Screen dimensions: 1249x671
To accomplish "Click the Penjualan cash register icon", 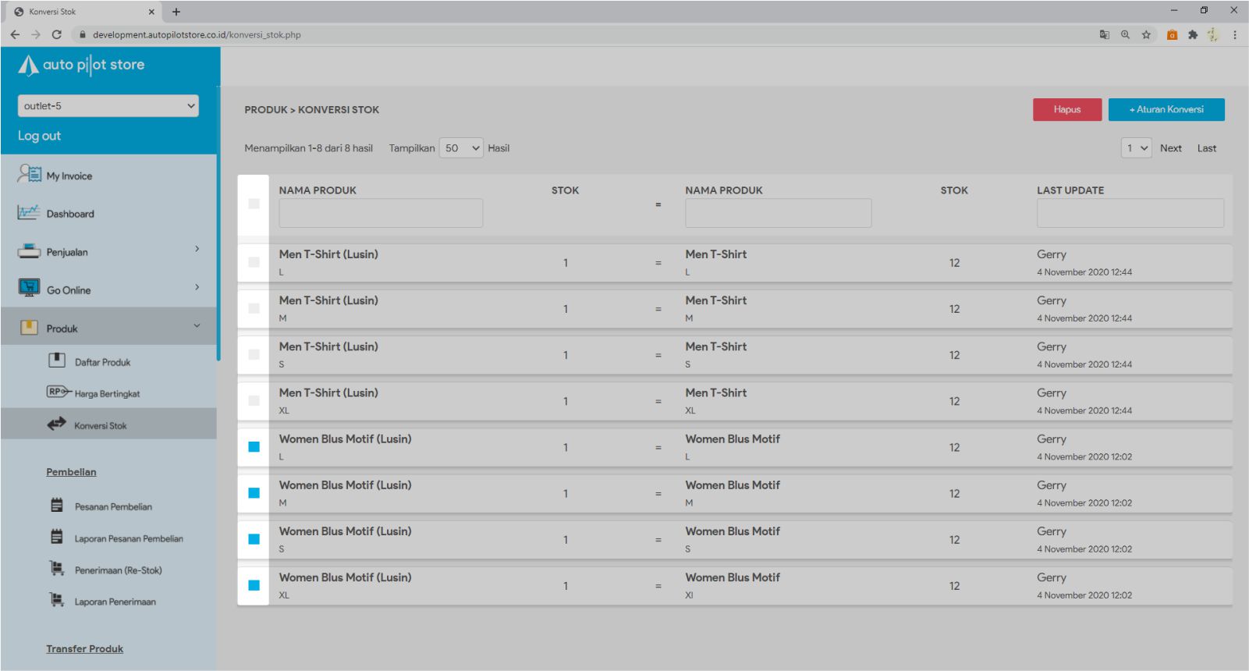I will [x=29, y=251].
